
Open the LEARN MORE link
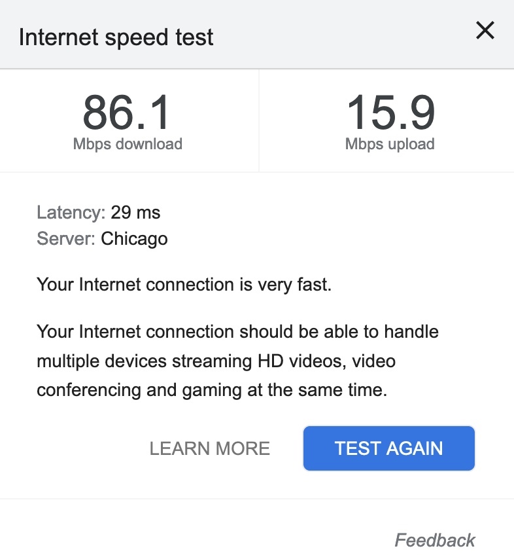pyautogui.click(x=209, y=448)
